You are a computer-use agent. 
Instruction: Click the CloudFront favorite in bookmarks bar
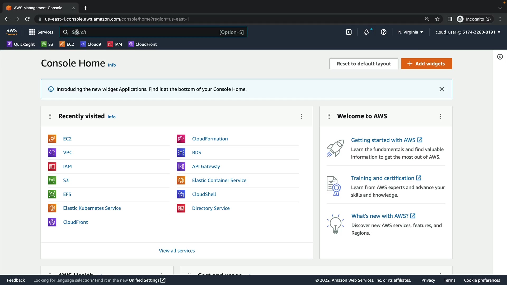click(143, 44)
